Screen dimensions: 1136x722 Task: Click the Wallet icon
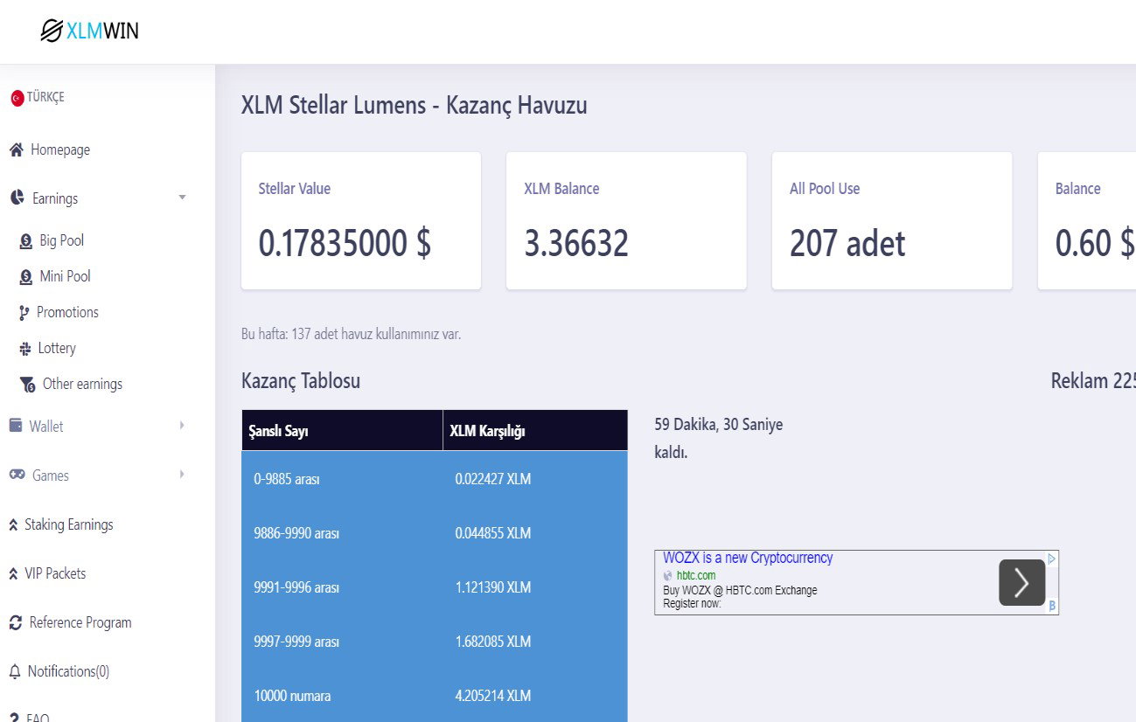16,426
